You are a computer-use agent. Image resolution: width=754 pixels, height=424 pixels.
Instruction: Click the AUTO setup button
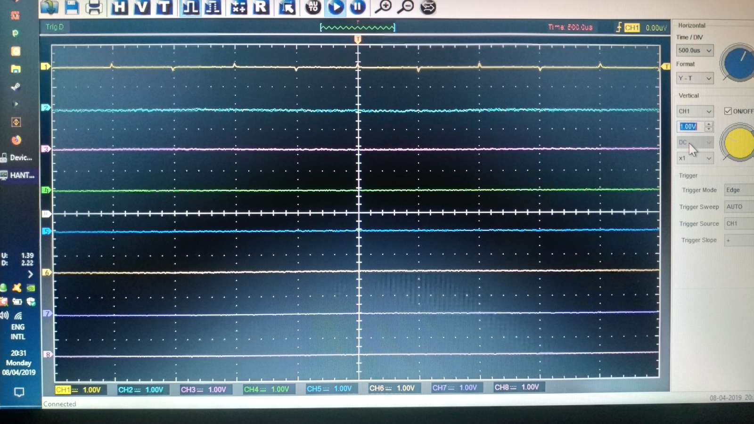313,7
